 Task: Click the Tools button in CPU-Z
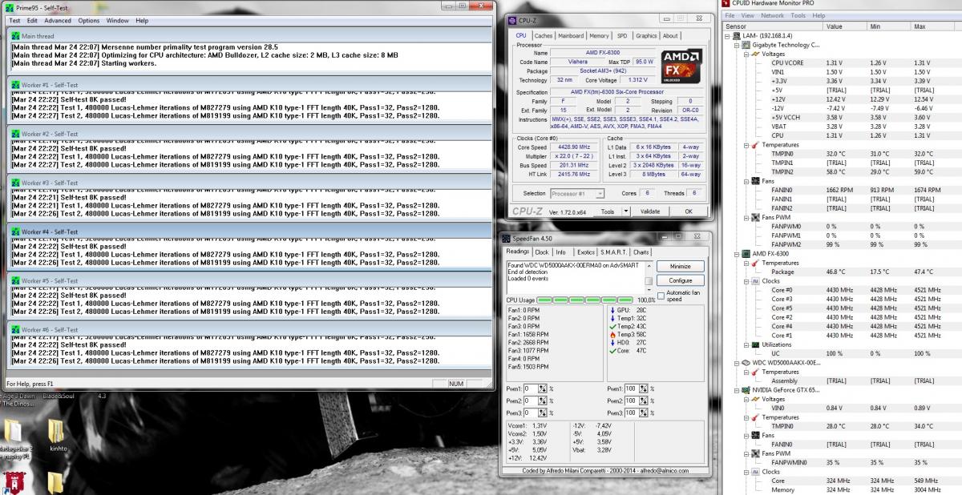[x=608, y=211]
